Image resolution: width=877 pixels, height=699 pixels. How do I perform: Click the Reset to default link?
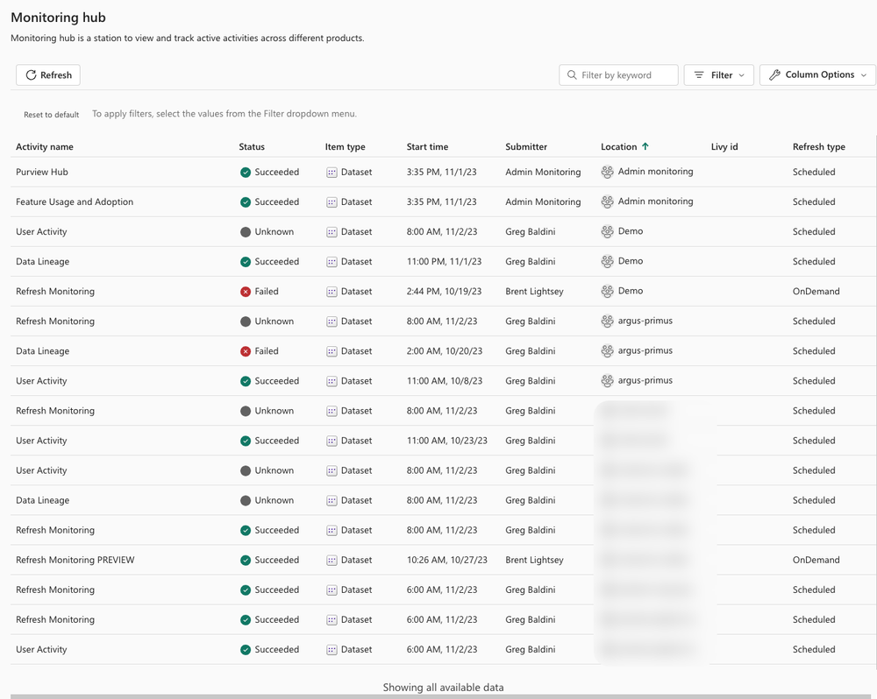click(x=51, y=114)
